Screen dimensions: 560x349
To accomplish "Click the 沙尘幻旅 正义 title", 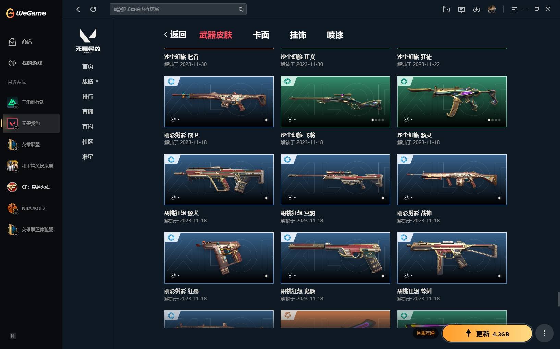I will [x=298, y=57].
